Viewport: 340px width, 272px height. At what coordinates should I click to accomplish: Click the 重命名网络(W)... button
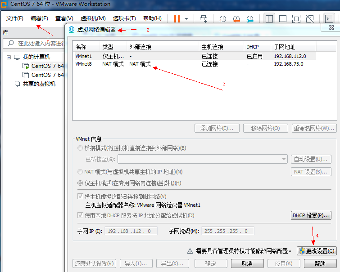pos(314,128)
